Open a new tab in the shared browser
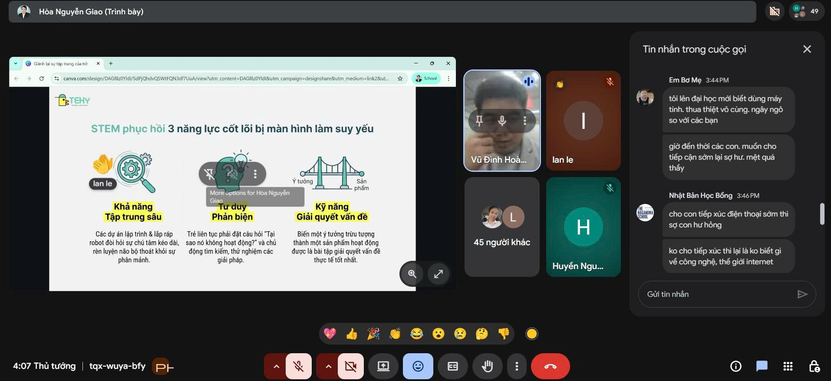Screen dimensions: 831x381 click(111, 63)
